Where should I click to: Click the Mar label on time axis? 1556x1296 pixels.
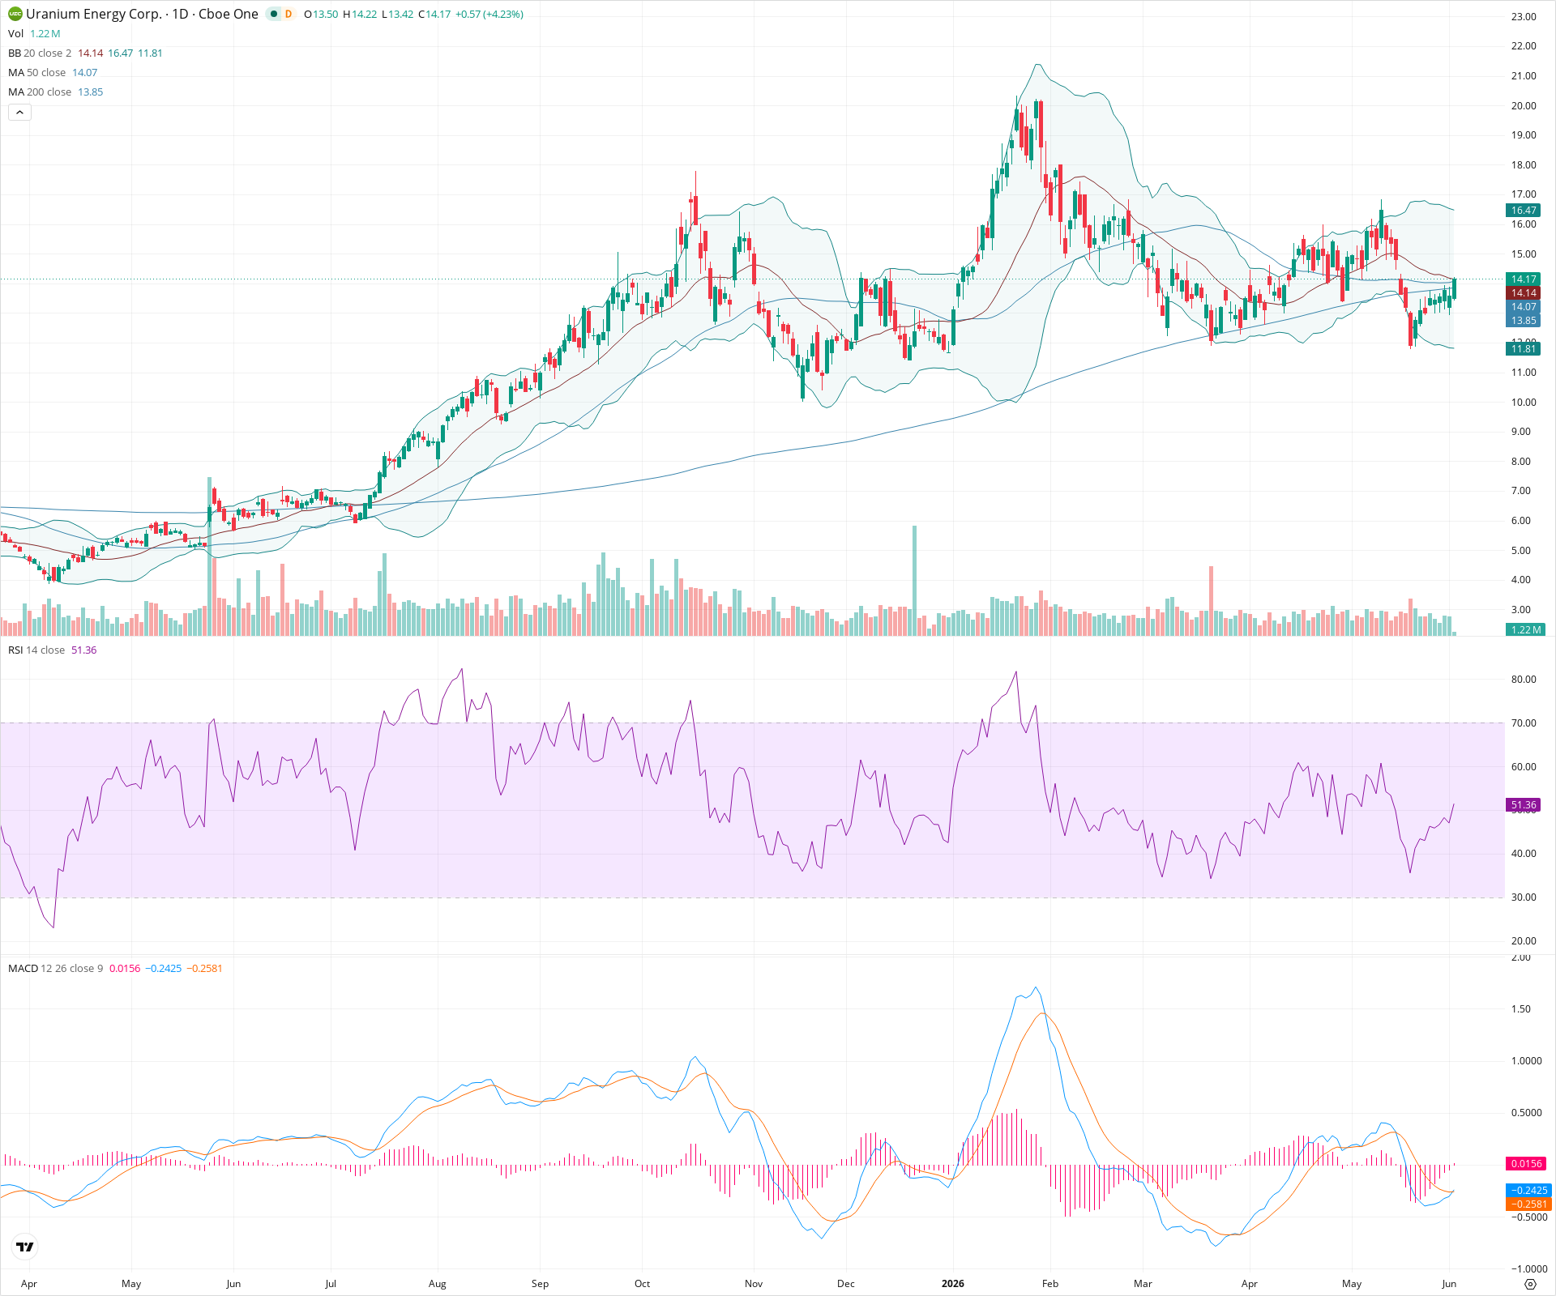(x=1143, y=1283)
